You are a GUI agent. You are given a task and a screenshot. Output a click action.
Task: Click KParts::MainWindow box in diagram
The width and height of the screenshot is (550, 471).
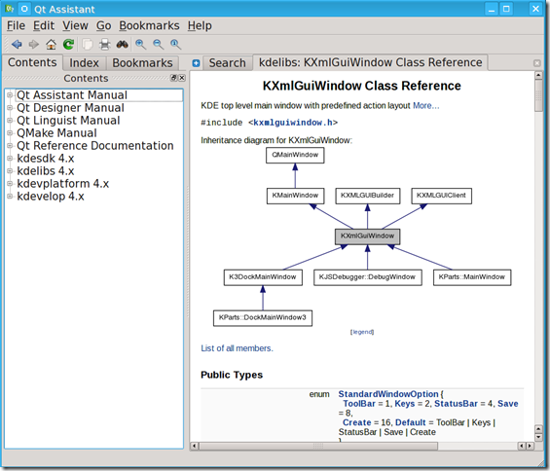click(472, 277)
